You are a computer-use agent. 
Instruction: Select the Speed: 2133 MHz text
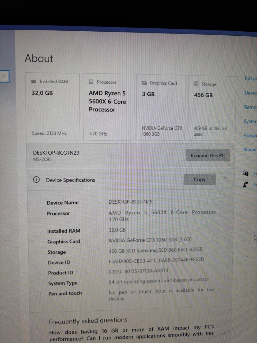[49, 133]
